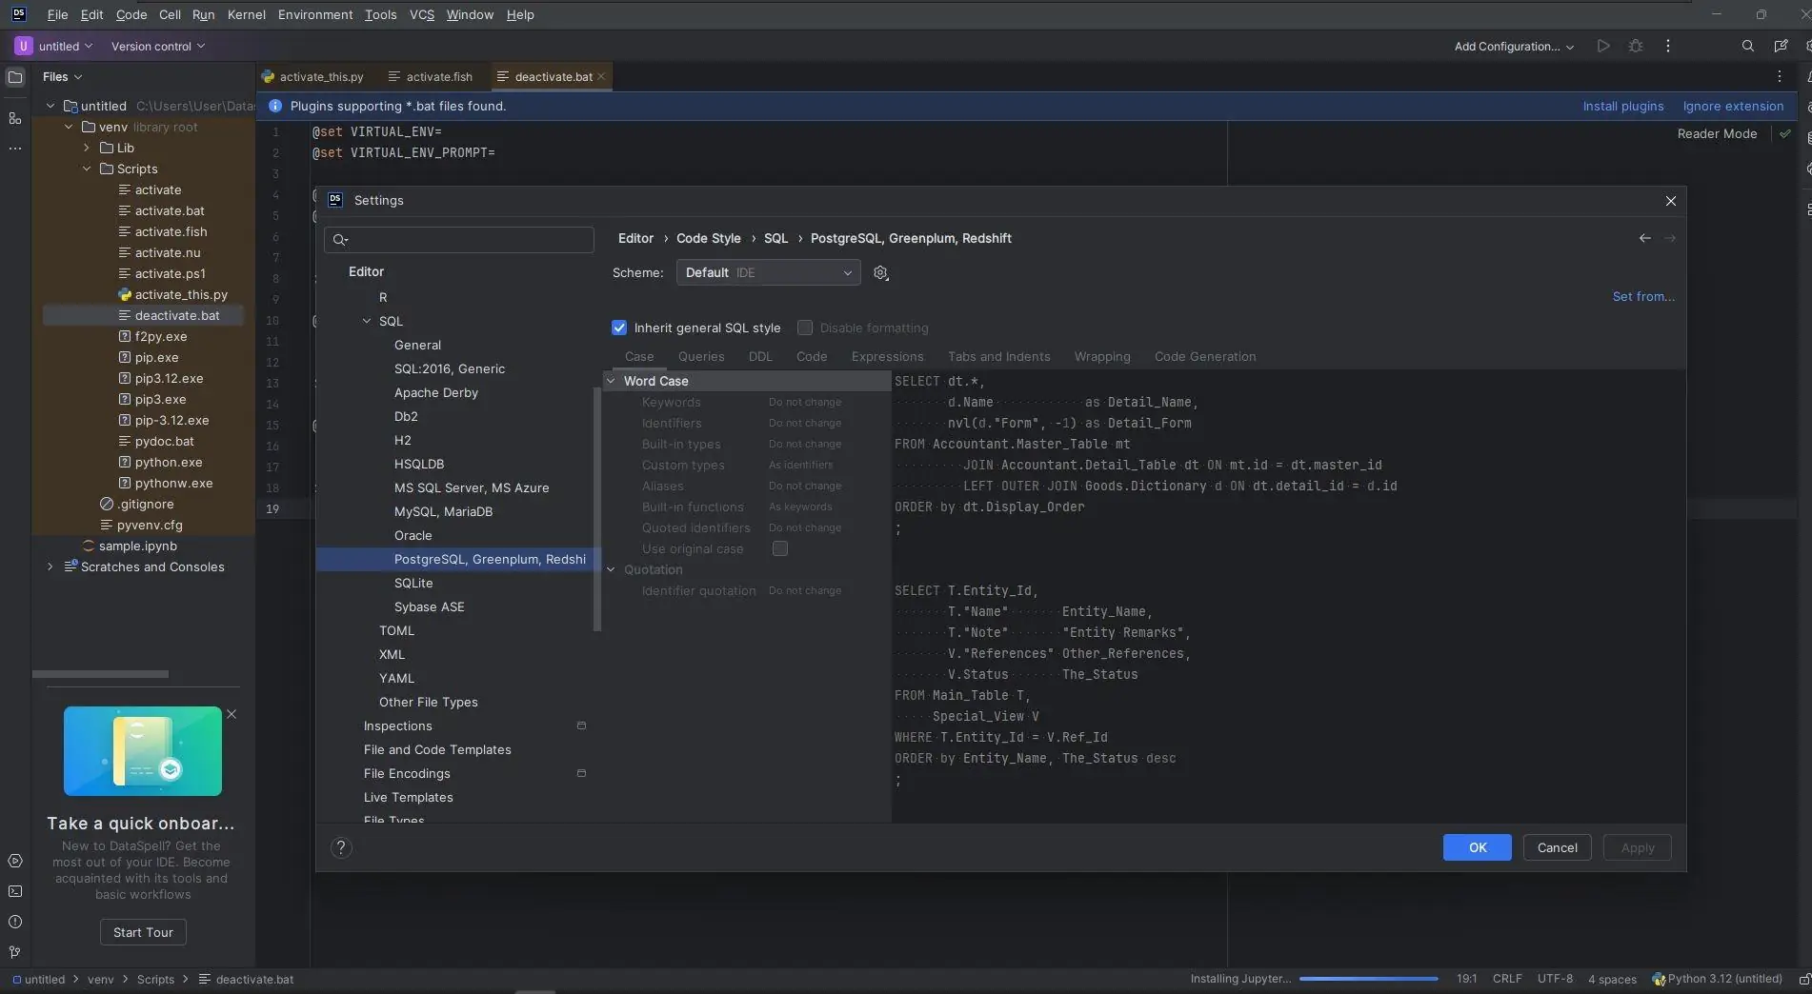Click the inspections checkmark widget in editor
1812x994 pixels.
coord(1784,134)
